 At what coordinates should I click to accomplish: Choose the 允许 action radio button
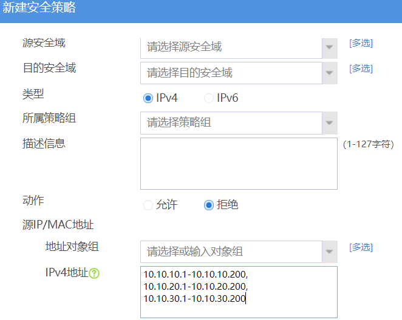pos(148,205)
